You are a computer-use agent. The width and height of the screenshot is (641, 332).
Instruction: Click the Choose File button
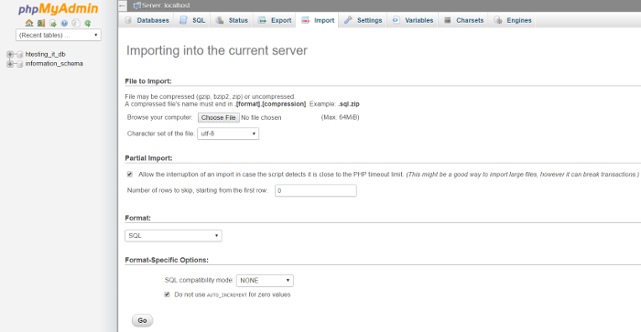tap(219, 118)
